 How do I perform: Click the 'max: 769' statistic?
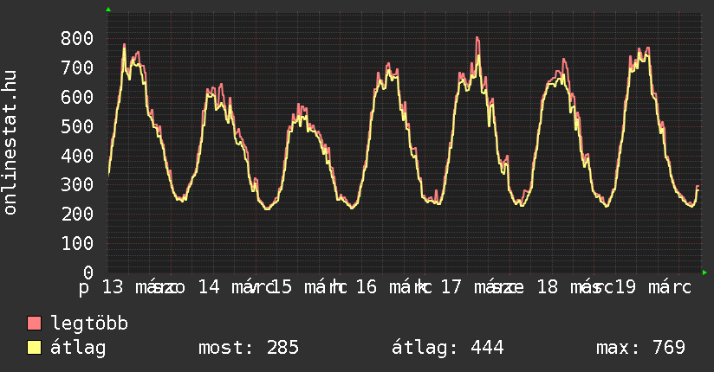coord(640,348)
